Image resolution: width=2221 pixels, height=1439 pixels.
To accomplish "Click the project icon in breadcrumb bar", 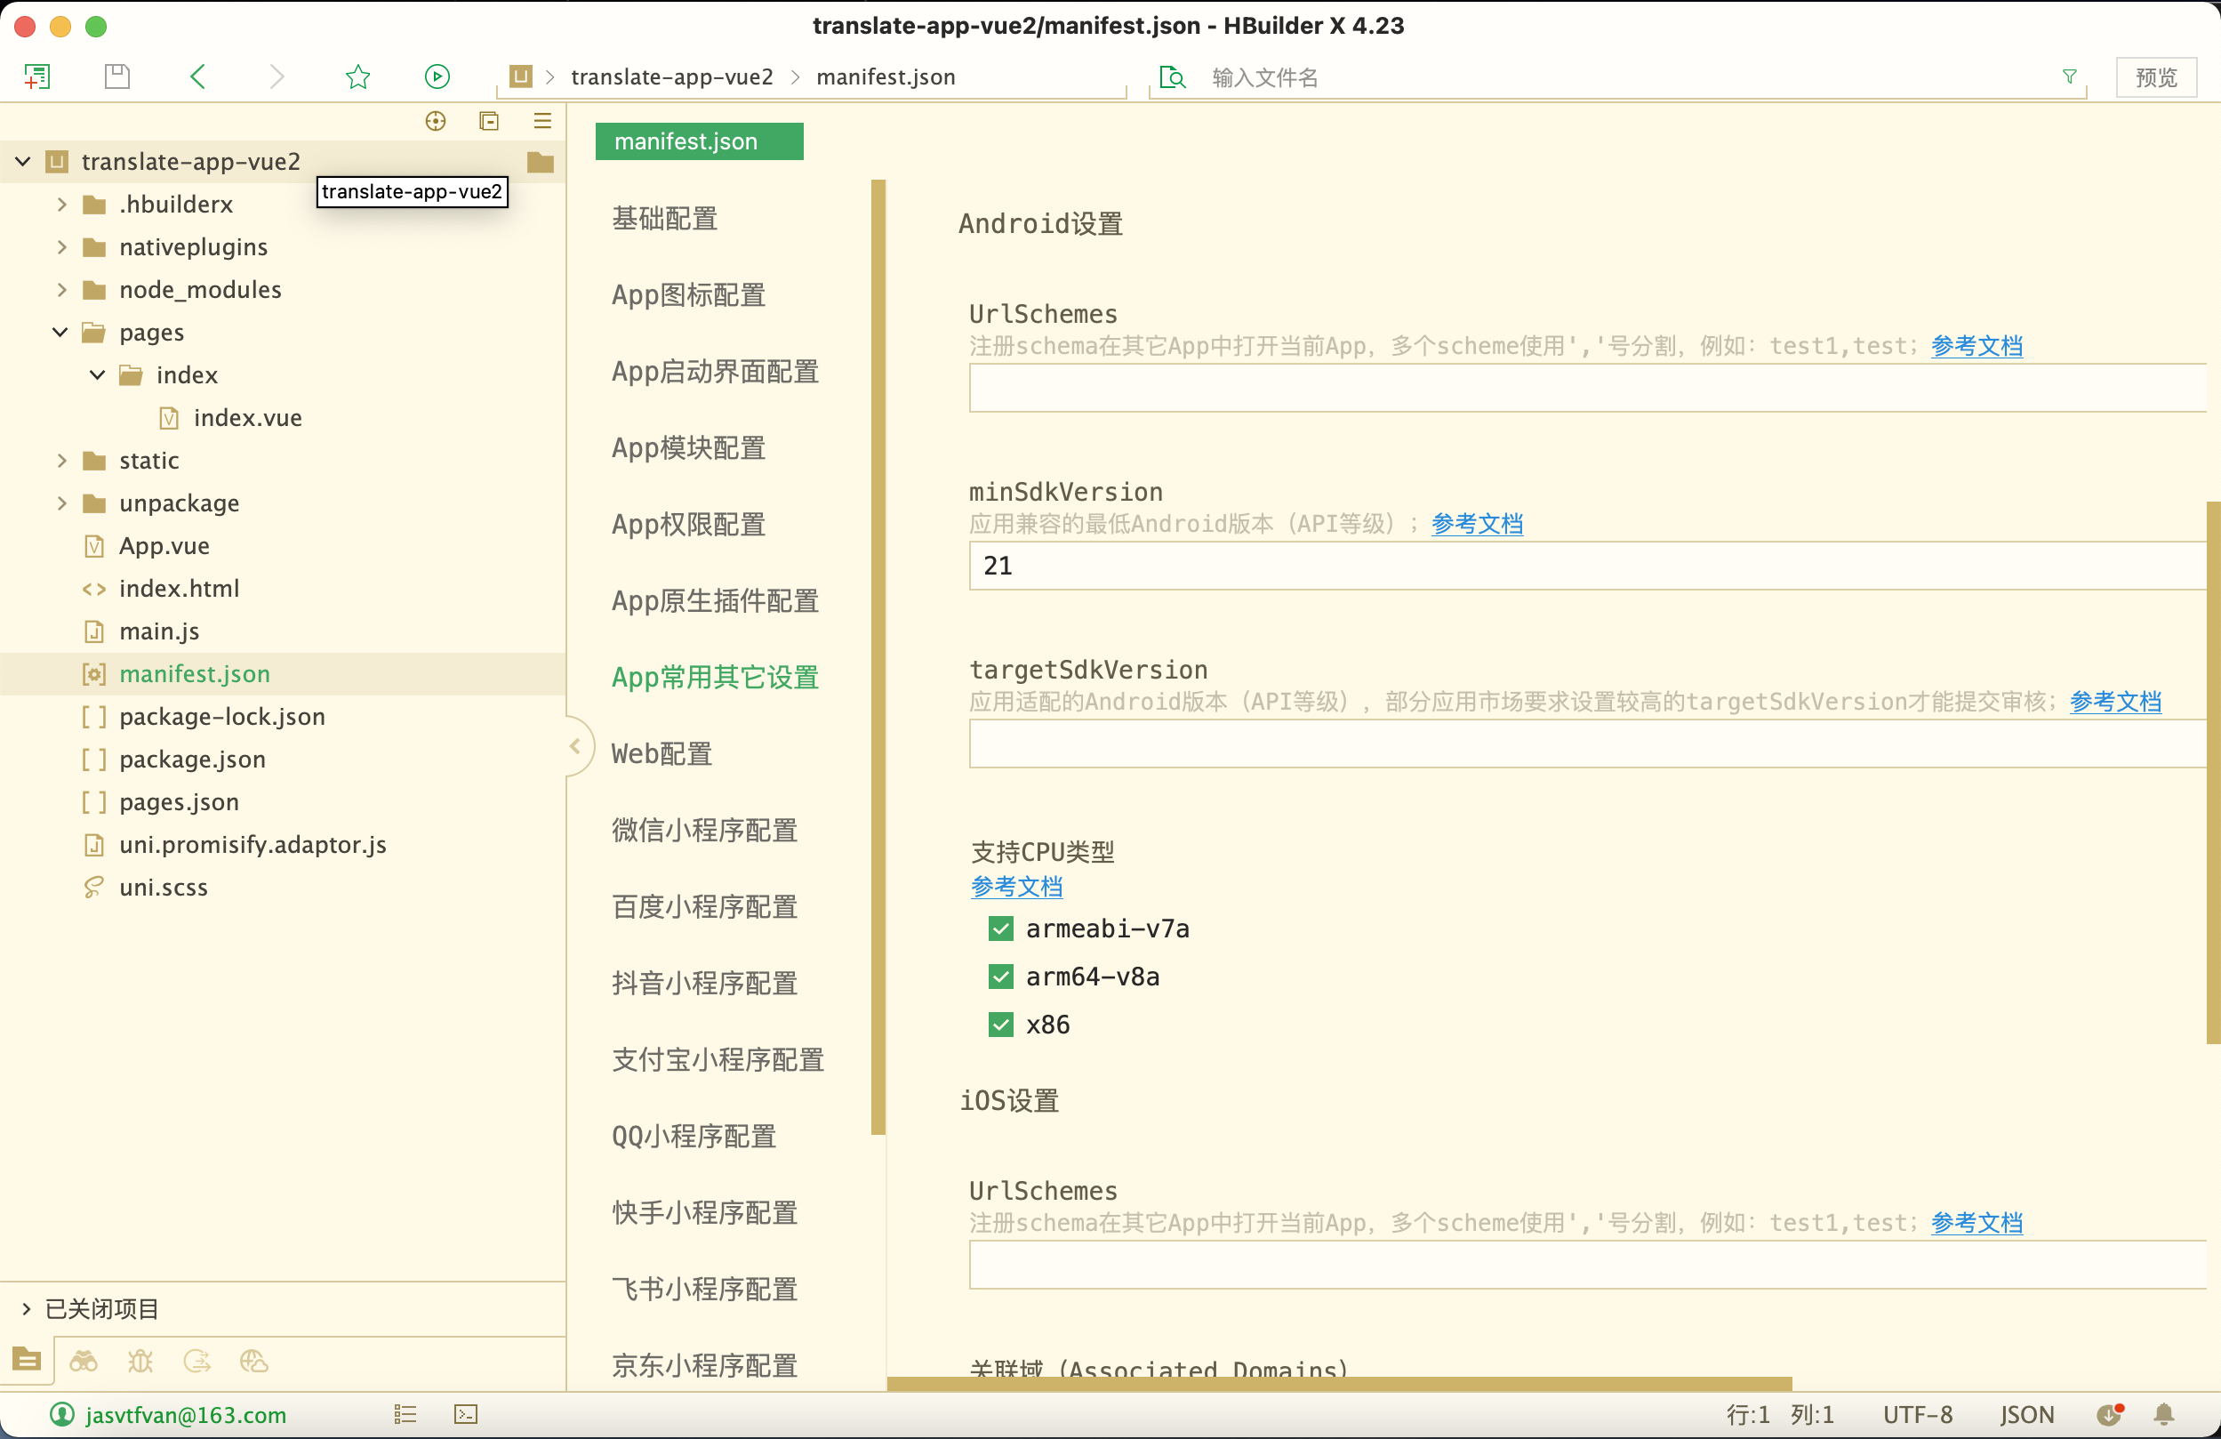I will (x=521, y=76).
